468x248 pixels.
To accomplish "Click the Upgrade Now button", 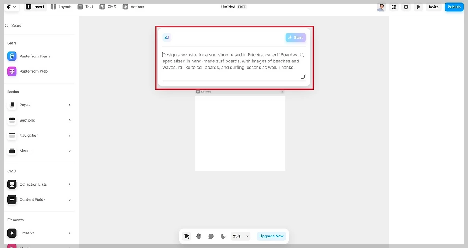I will pyautogui.click(x=271, y=236).
